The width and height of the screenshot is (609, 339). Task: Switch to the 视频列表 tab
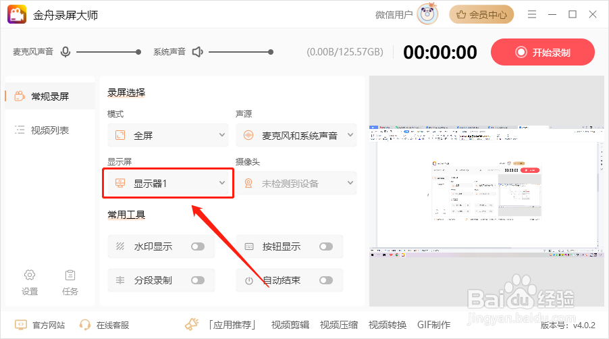click(x=50, y=130)
